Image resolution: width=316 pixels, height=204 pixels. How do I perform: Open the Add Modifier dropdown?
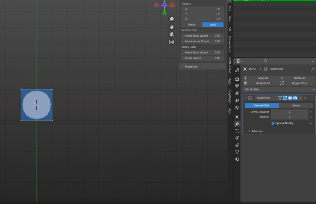pyautogui.click(x=279, y=90)
